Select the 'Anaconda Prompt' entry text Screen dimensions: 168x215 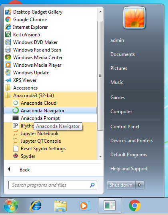tap(40, 118)
